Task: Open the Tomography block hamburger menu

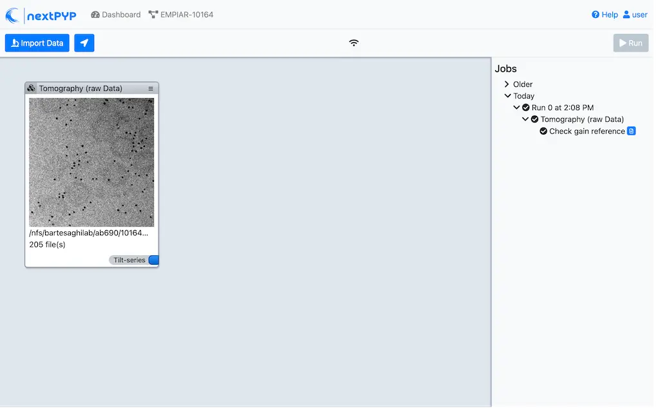Action: click(x=151, y=89)
